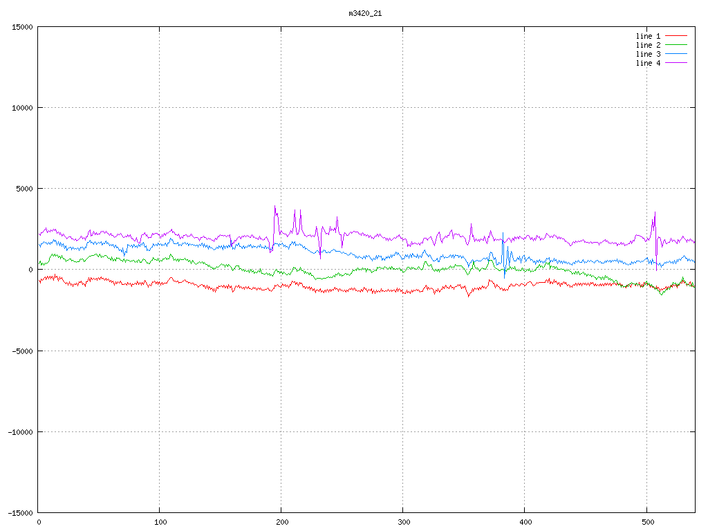Click the blue legend sample for line 3
Viewport: 708px width, 531px height.
pos(676,54)
